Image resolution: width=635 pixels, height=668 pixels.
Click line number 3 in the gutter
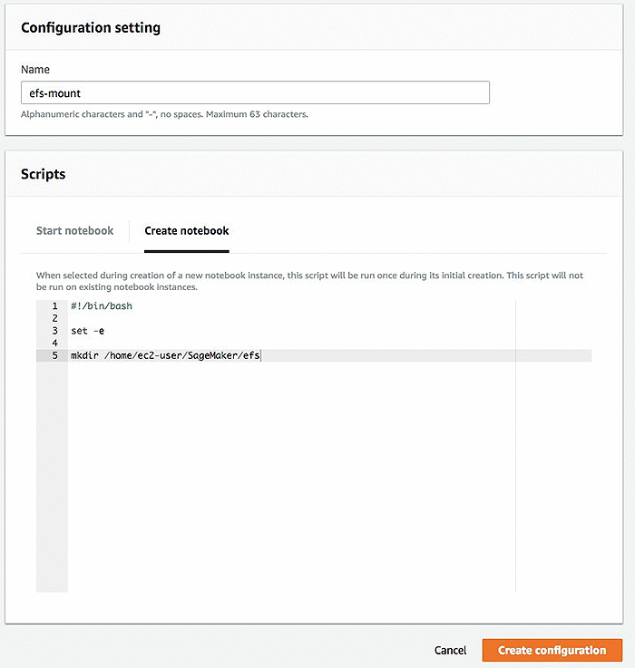(55, 331)
